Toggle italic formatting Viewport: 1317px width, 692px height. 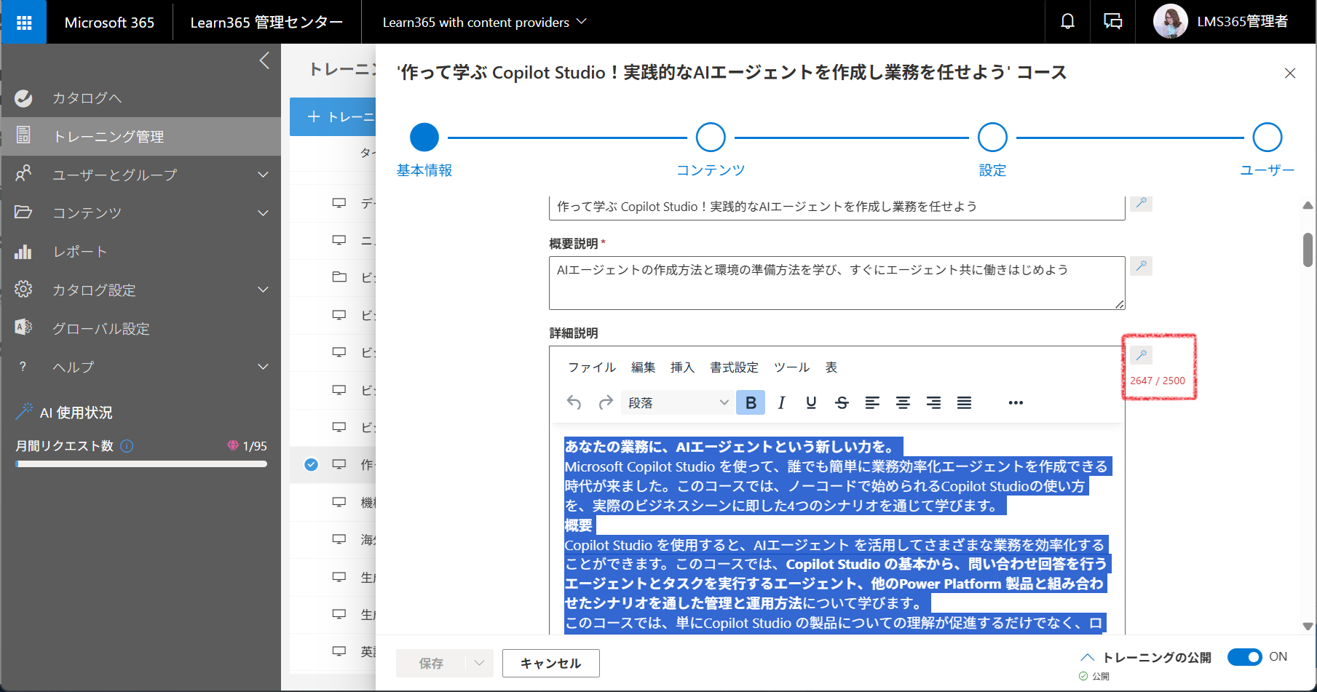[781, 402]
